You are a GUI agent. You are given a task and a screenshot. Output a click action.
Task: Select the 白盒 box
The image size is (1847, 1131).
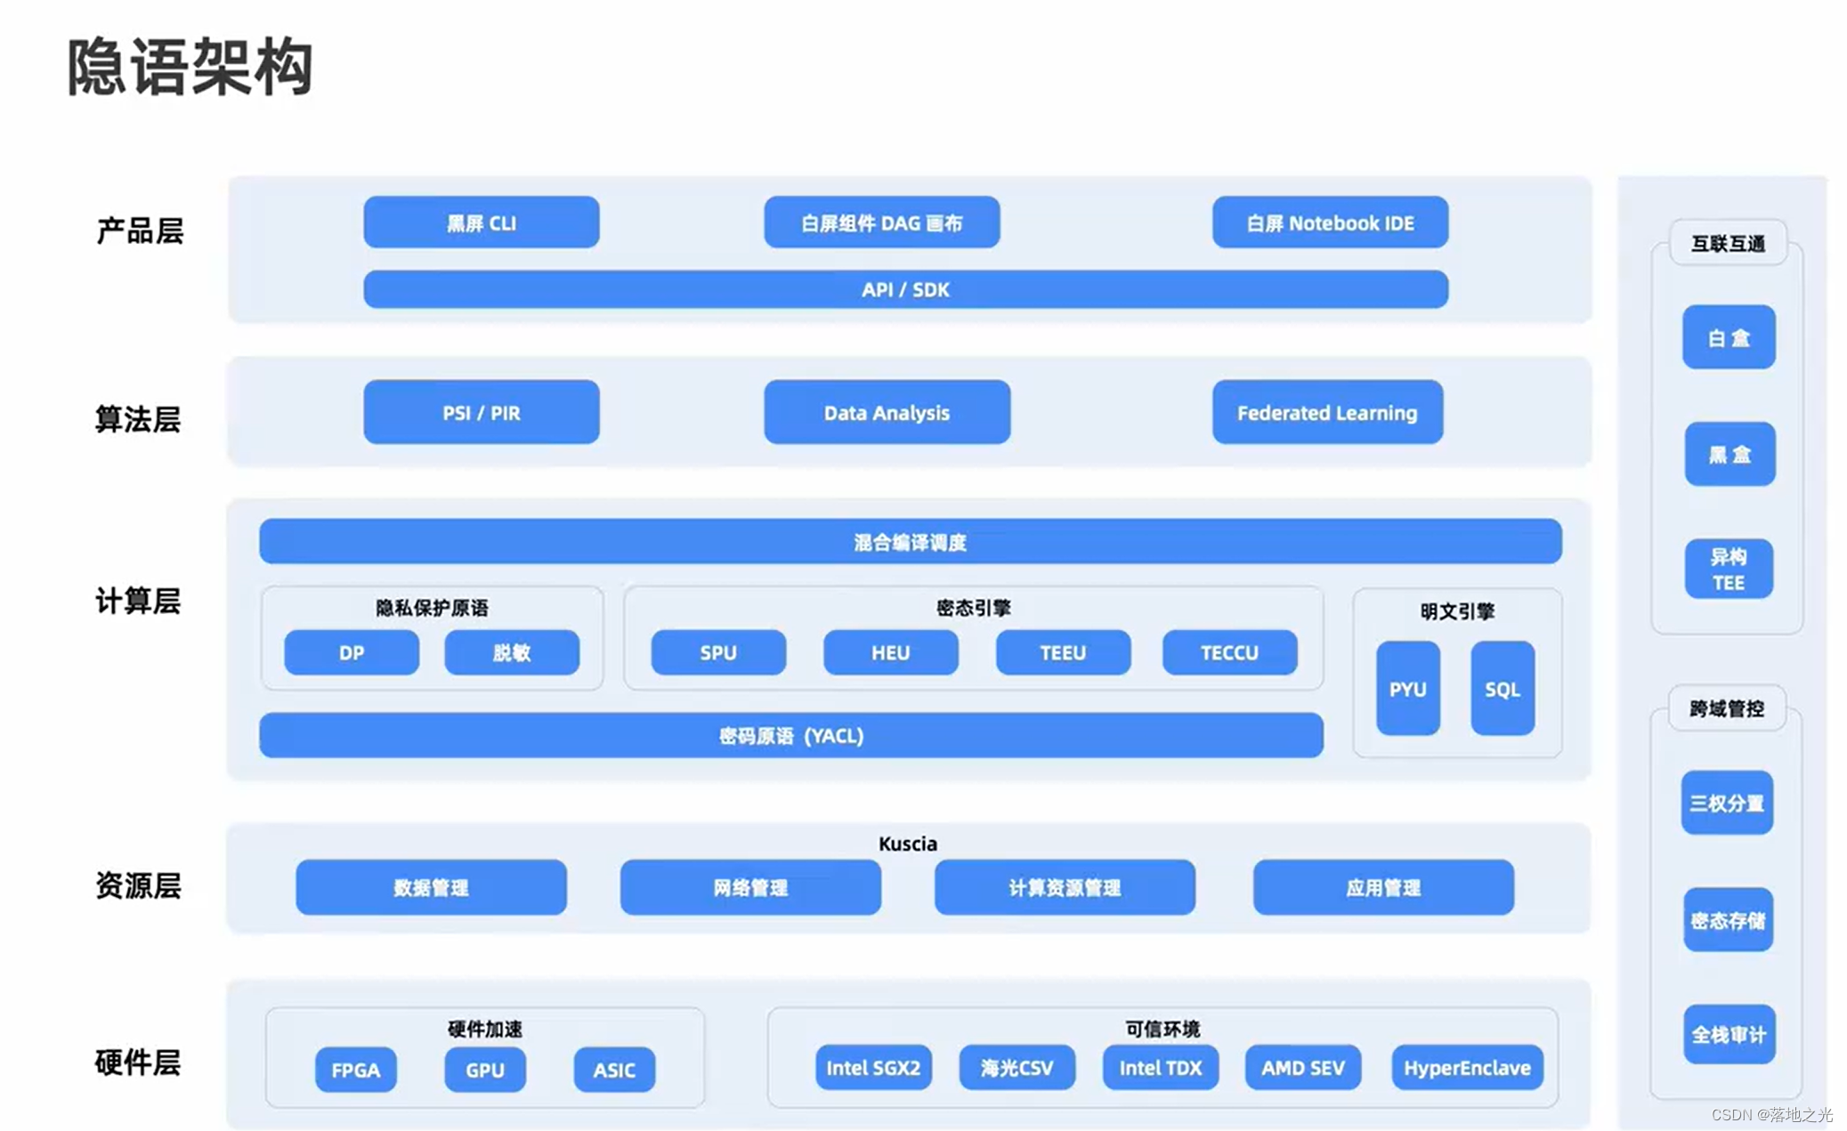[1729, 337]
